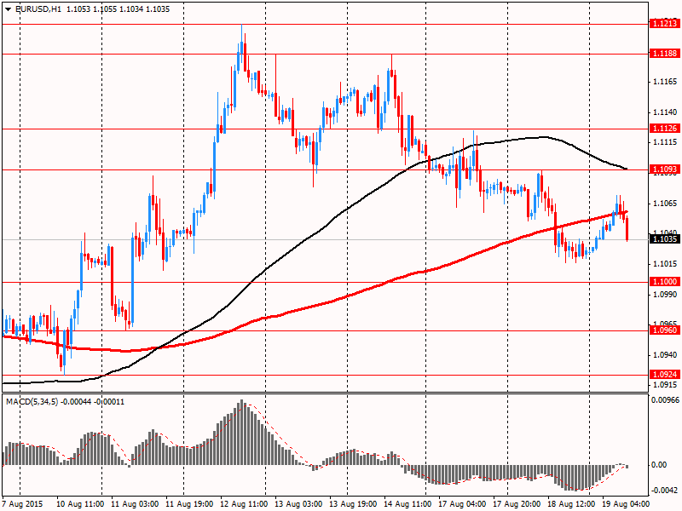682x511 pixels.
Task: Click the 10 Aug 11:00 time axis label
Action: (x=80, y=504)
